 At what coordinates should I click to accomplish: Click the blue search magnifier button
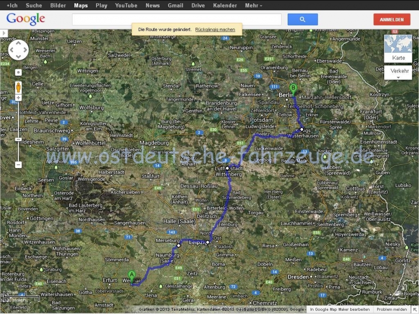(x=303, y=19)
